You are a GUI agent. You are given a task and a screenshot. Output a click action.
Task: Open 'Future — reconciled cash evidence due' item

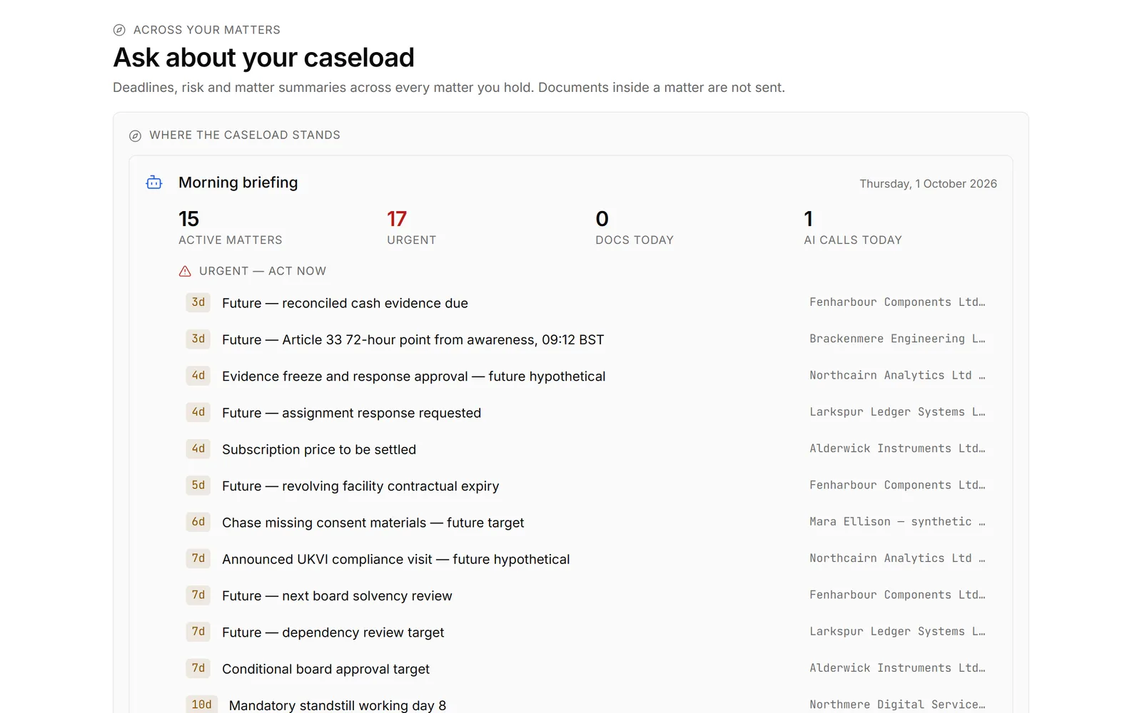click(x=585, y=303)
